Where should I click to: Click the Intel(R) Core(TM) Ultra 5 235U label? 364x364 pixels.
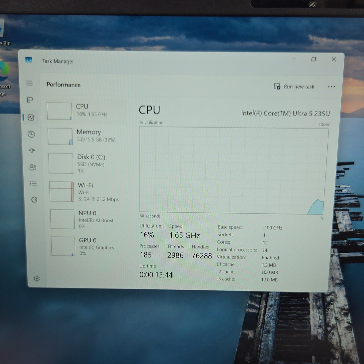(285, 113)
